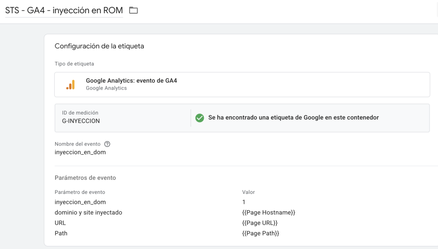
Task: Click the {{Page Hostname}} variable value
Action: (x=269, y=212)
